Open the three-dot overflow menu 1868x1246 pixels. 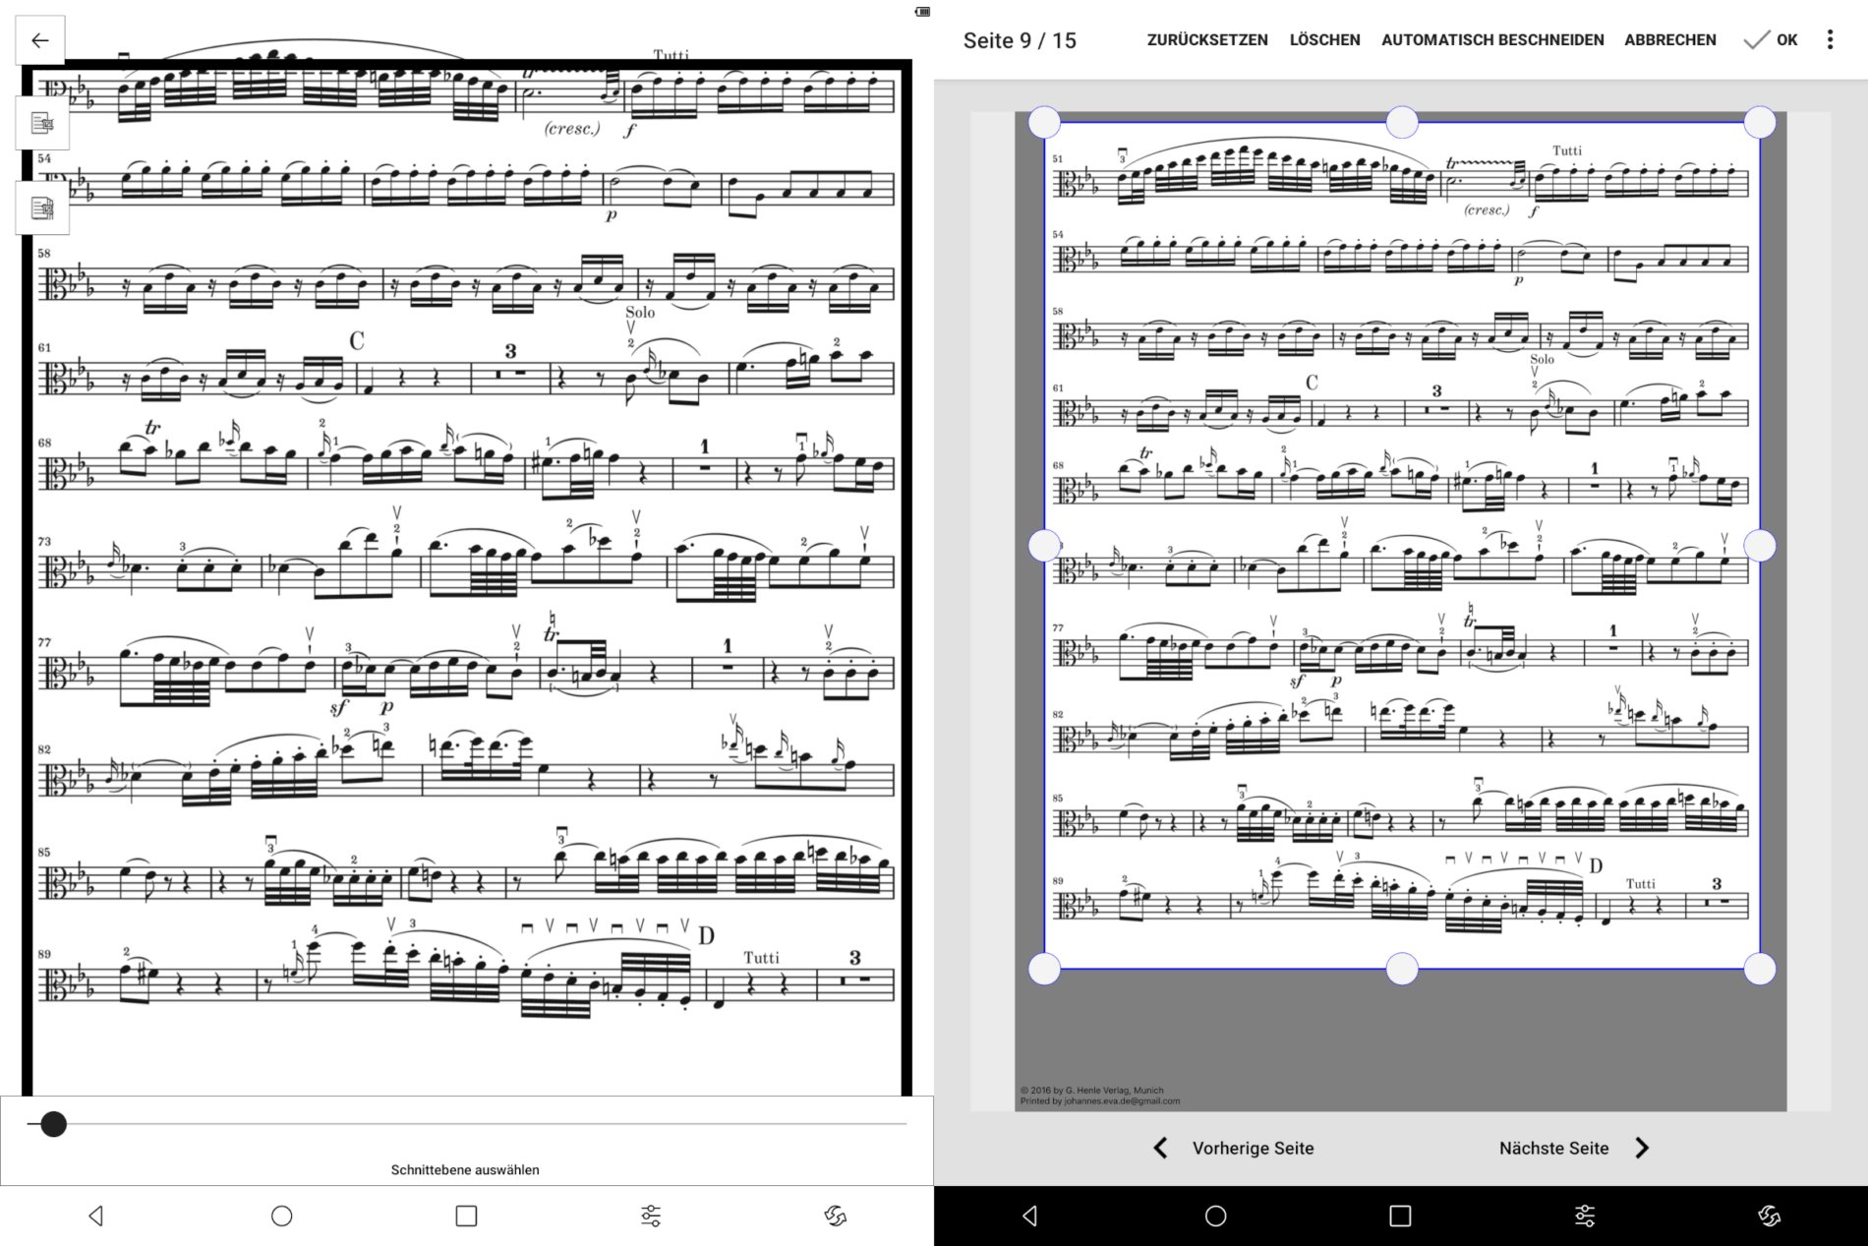pyautogui.click(x=1830, y=40)
